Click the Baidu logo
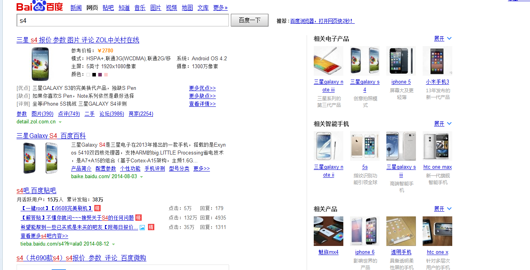 pos(39,6)
